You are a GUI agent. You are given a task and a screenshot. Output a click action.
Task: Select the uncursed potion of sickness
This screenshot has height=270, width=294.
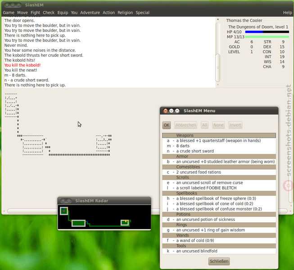[219, 219]
